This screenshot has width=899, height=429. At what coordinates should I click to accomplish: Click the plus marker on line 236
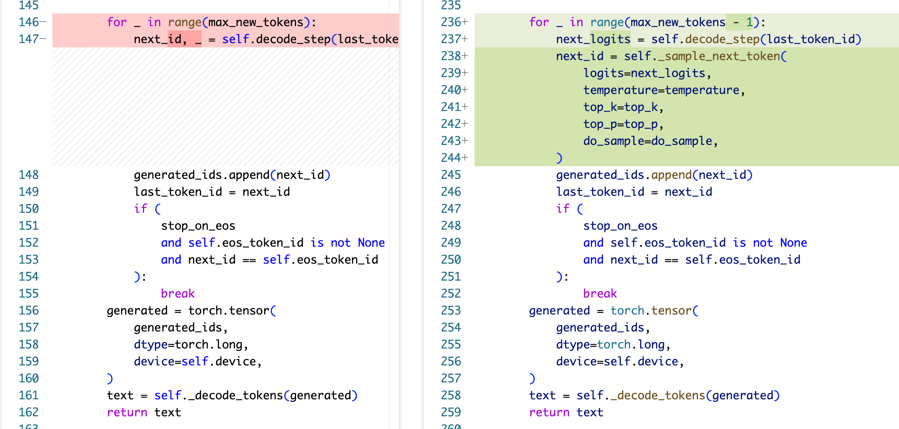[465, 22]
